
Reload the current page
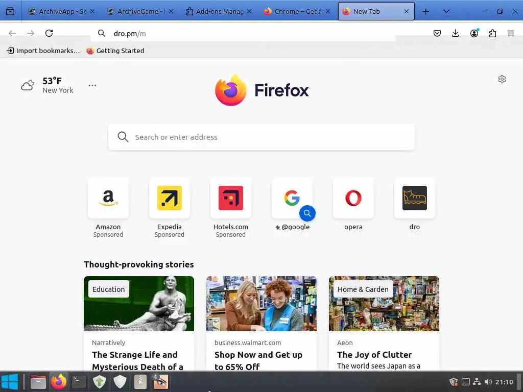coord(49,33)
